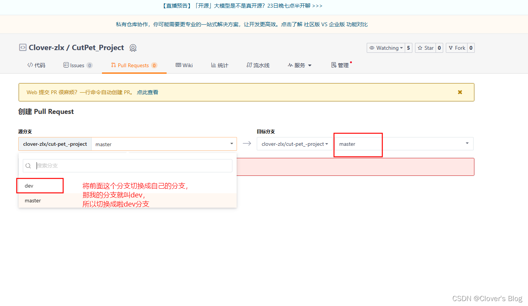Viewport: 528px width, 306px height.
Task: Click the CutPet_Project repository name link
Action: coord(98,47)
